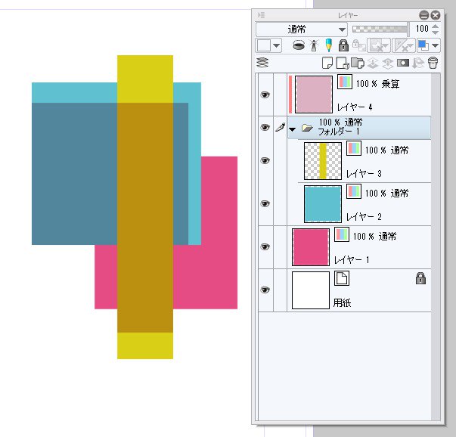Screen dimensions: 456x437
Task: Open the ruler display range dropdown
Action: point(403,45)
